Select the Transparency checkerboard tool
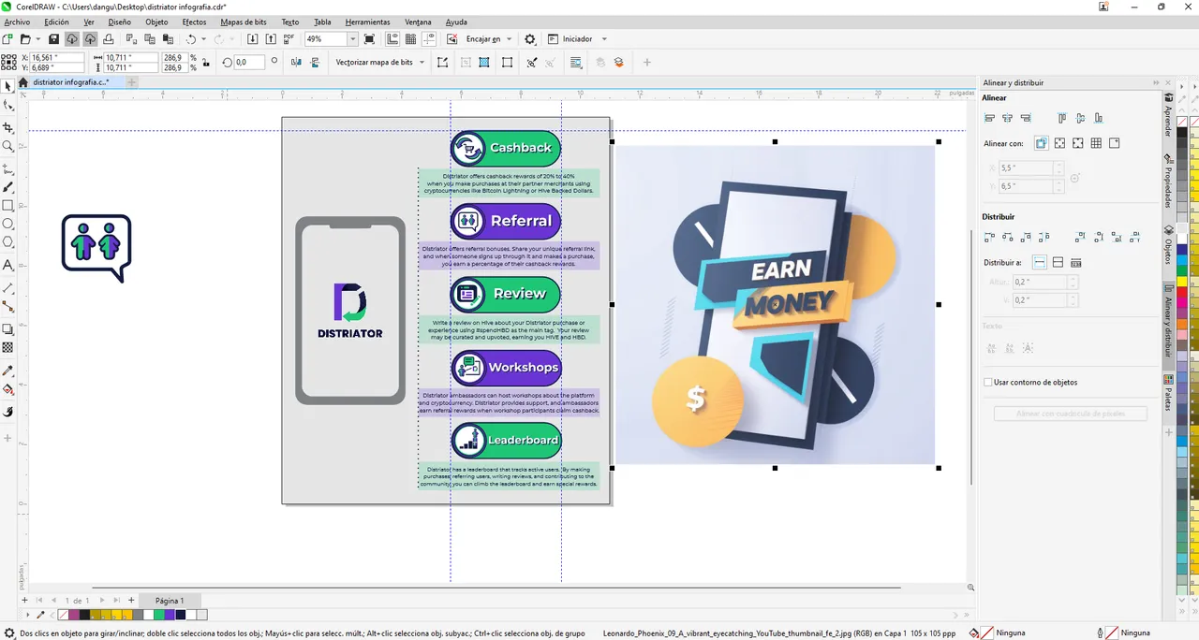Screen dimensions: 1199x640 [8, 348]
